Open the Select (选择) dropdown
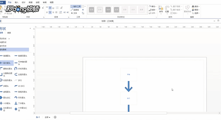Viewport: 221px width, 120px height. click(x=195, y=13)
